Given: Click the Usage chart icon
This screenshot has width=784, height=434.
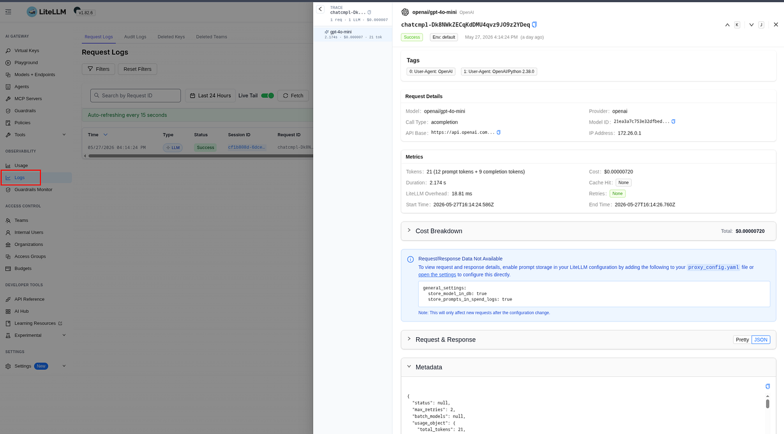Looking at the screenshot, I should tap(8, 166).
